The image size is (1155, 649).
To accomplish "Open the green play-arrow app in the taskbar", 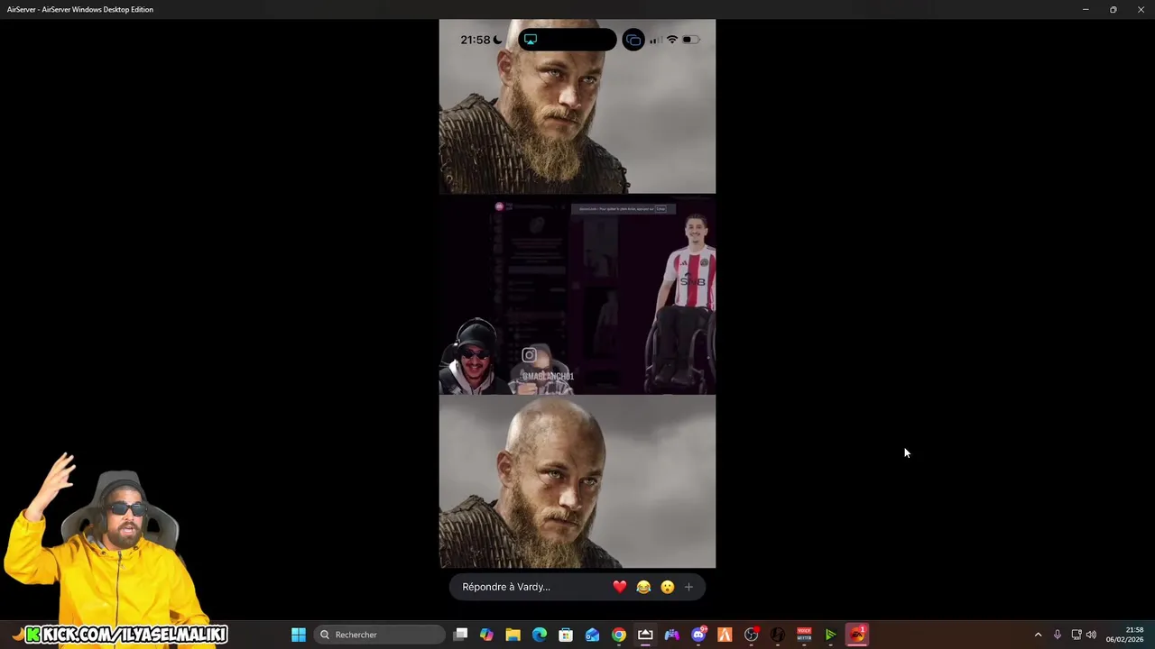I will point(830,635).
